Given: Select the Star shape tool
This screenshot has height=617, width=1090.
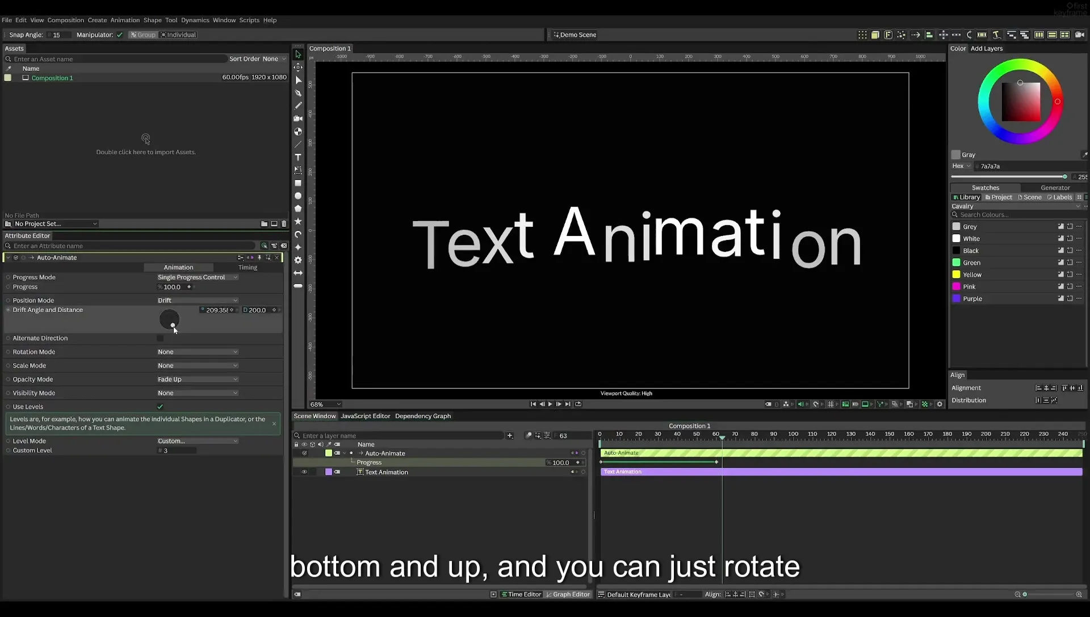Looking at the screenshot, I should pos(298,221).
